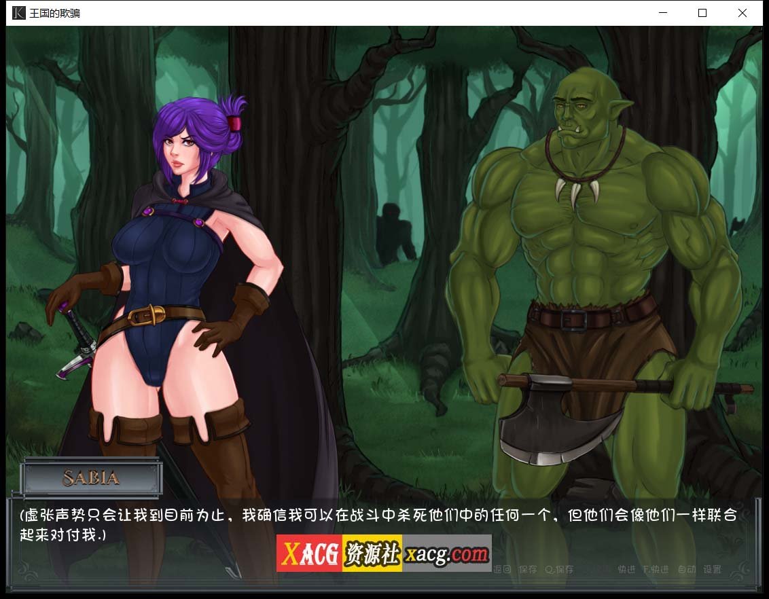
Task: Click the red XACG logo watermark
Action: [x=310, y=553]
